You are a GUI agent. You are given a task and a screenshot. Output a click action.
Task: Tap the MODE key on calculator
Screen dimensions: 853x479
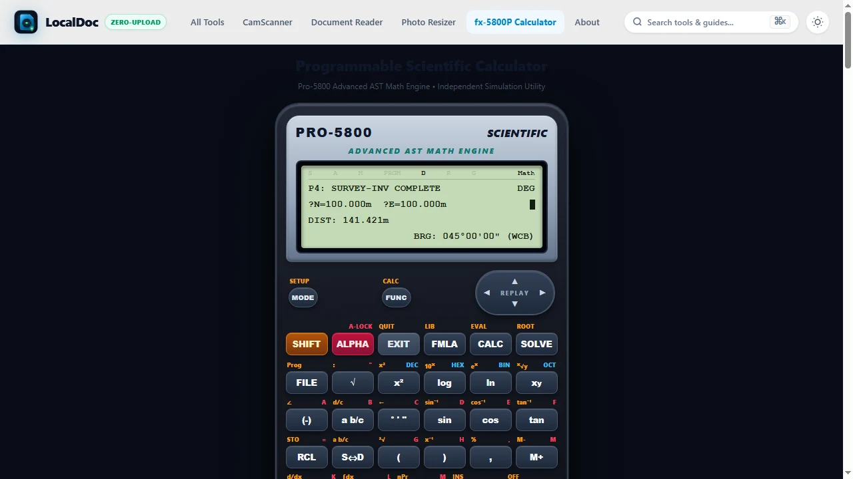coord(303,297)
